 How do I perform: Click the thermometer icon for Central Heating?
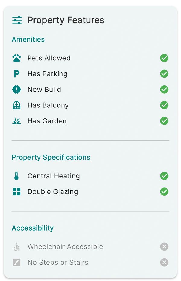(x=17, y=176)
